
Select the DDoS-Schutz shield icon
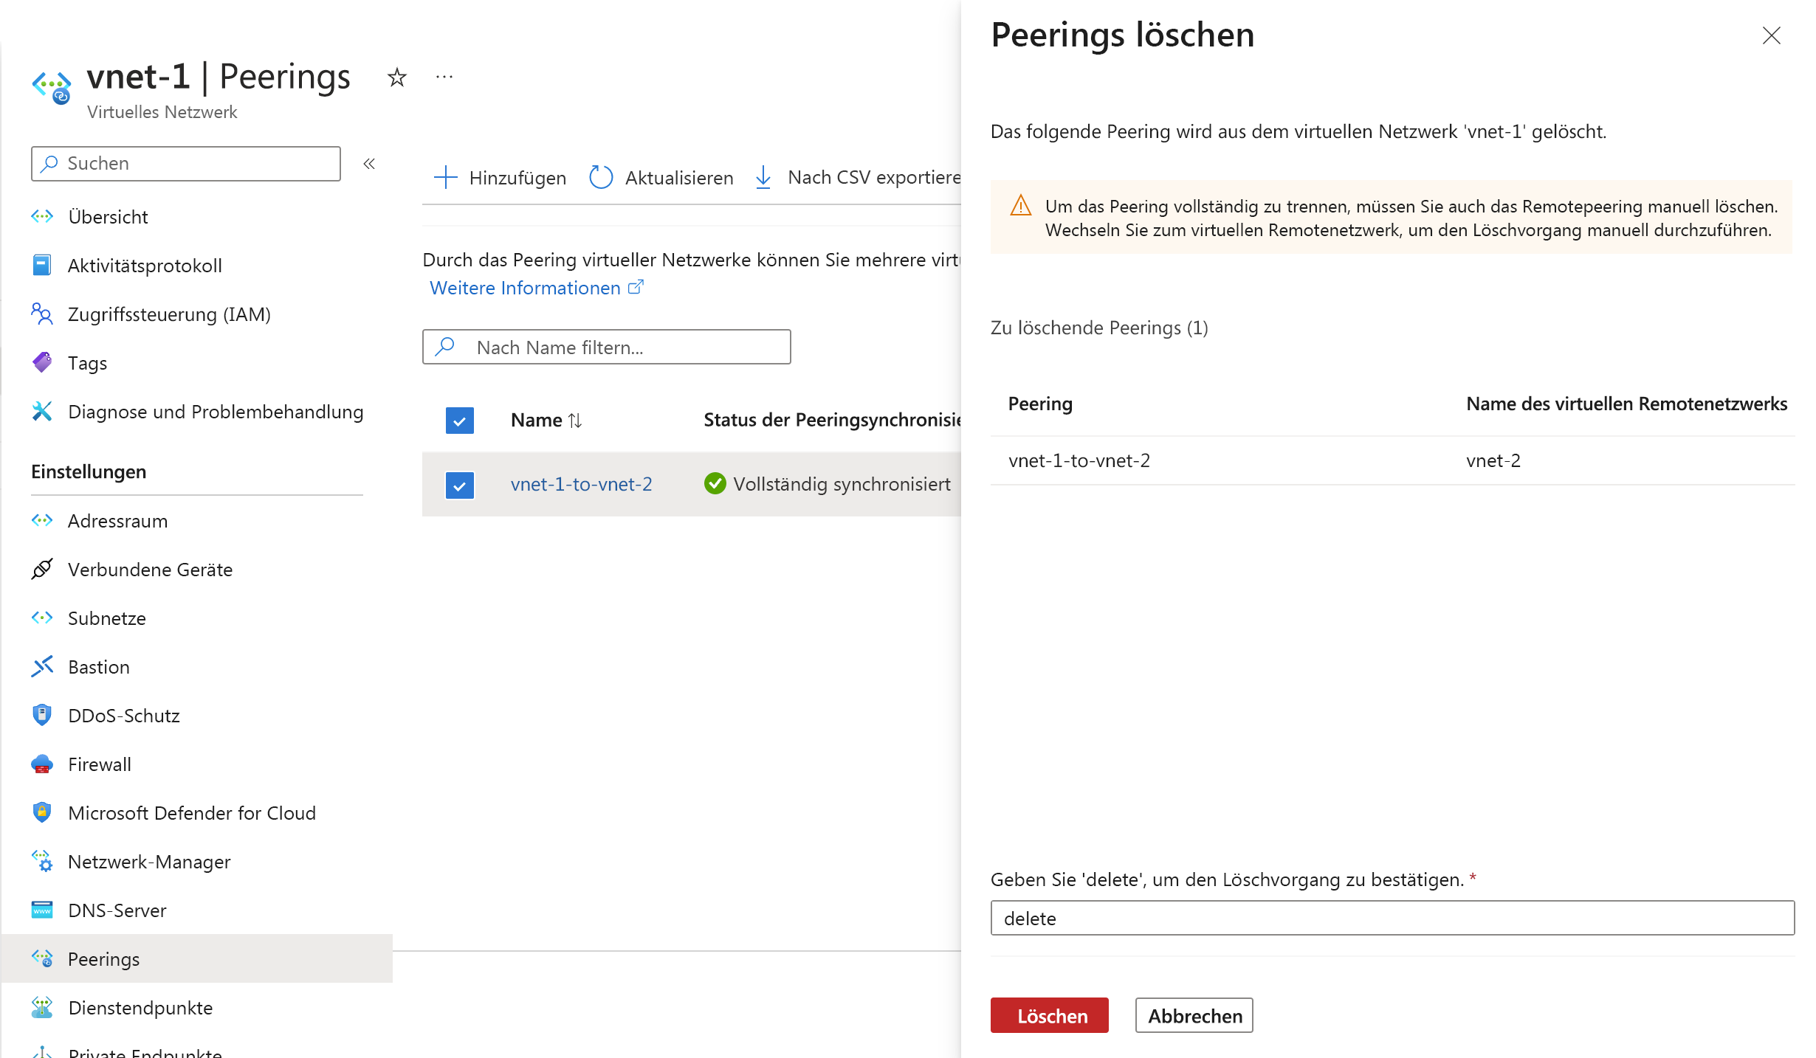(42, 715)
